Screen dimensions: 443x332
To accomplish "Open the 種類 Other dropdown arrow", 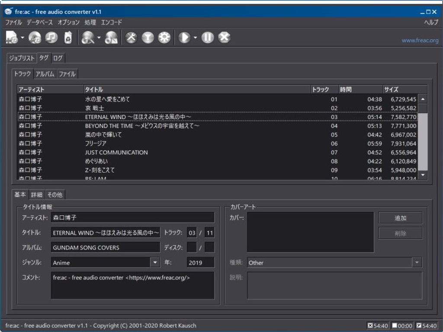I will pos(417,262).
